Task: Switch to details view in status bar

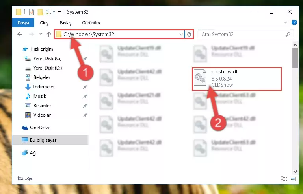Action: tap(284, 179)
